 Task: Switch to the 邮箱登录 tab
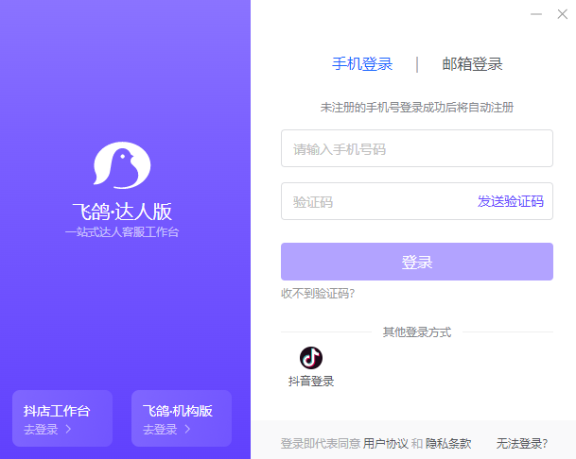472,64
